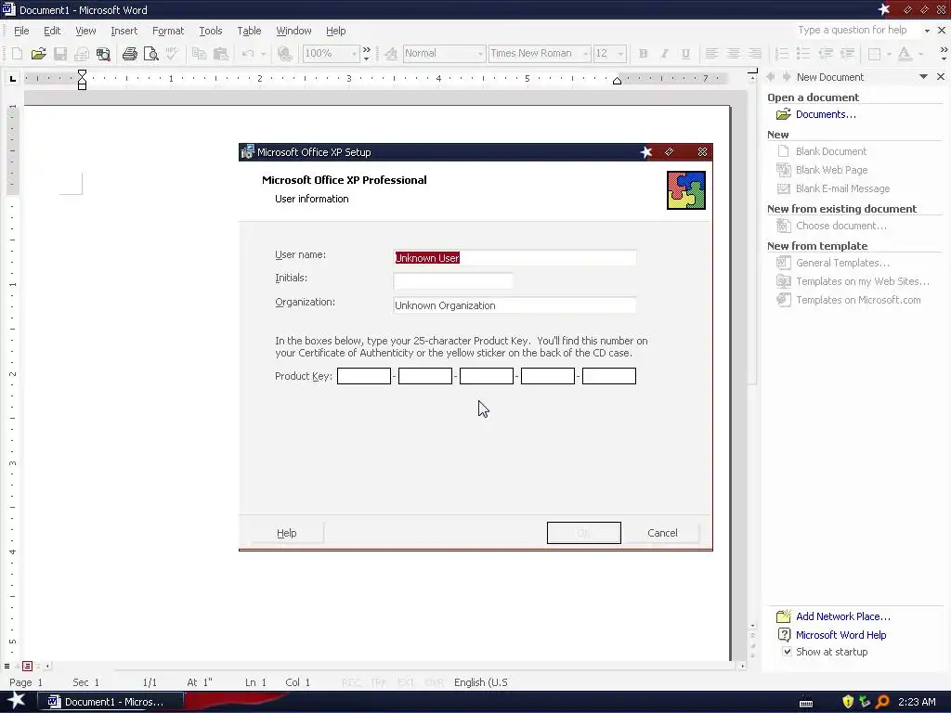Click the Open folder toolbar icon
The image size is (951, 713).
tap(38, 54)
